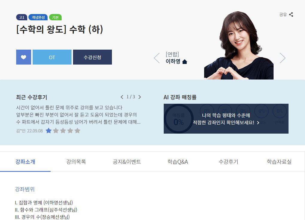Open the 공지&이벤트 tab
This screenshot has width=305, height=220.
pyautogui.click(x=127, y=161)
